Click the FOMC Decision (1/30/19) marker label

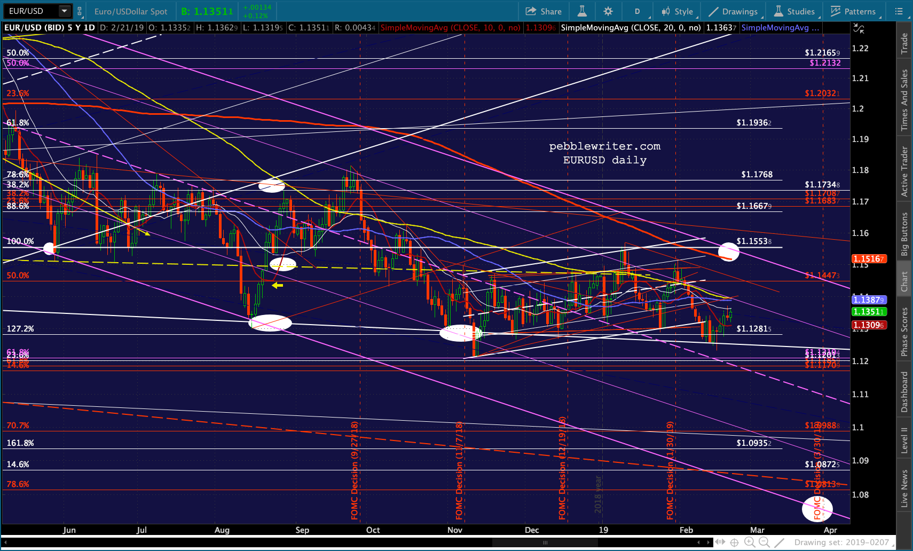(x=670, y=470)
